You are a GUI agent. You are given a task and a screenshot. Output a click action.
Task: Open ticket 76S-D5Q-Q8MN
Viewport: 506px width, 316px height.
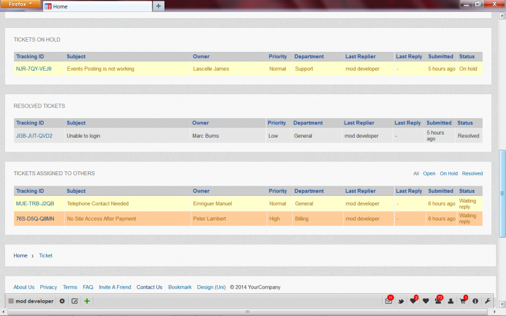click(x=35, y=219)
